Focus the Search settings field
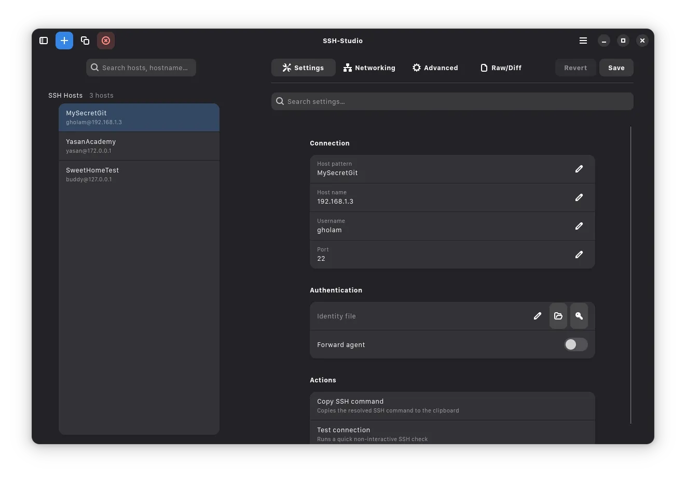 coord(452,101)
